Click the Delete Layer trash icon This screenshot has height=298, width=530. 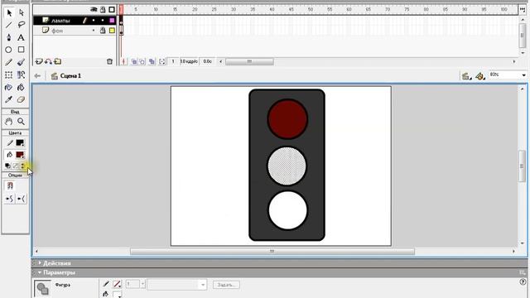pos(109,61)
